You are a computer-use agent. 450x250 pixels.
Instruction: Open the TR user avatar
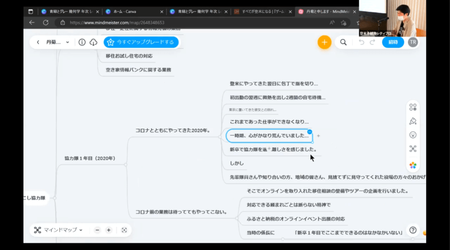[413, 42]
